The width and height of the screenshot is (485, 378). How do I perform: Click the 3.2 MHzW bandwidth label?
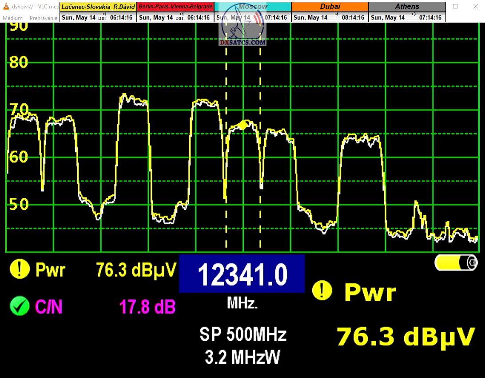click(x=242, y=357)
